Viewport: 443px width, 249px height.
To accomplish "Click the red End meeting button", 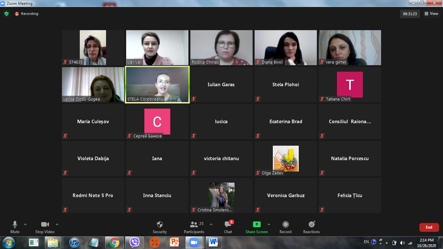I will [x=429, y=227].
